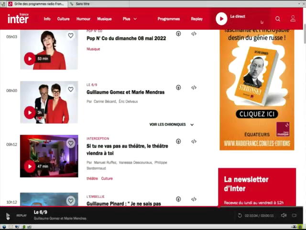Play the live broadcast Le direct

[x=221, y=19]
